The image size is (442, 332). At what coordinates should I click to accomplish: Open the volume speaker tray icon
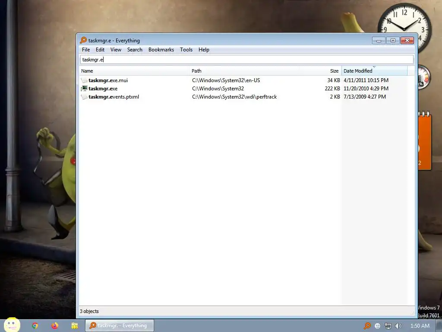click(398, 326)
